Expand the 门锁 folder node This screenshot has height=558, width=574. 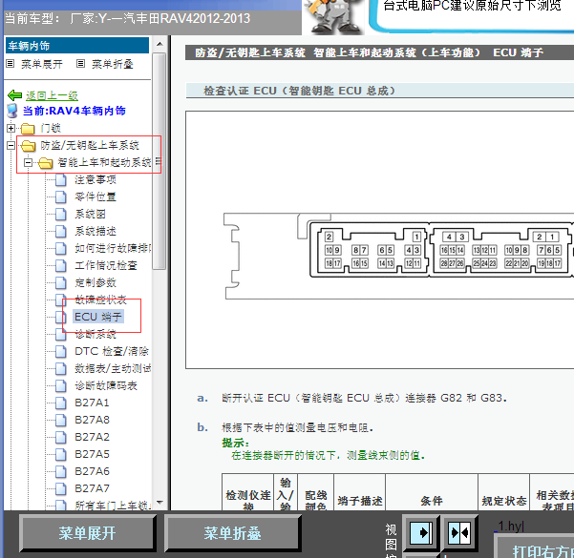tap(11, 129)
